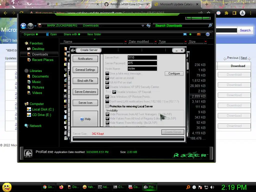Bookmark page with Chrome star icon
256x192 pixels.
tap(208, 13)
